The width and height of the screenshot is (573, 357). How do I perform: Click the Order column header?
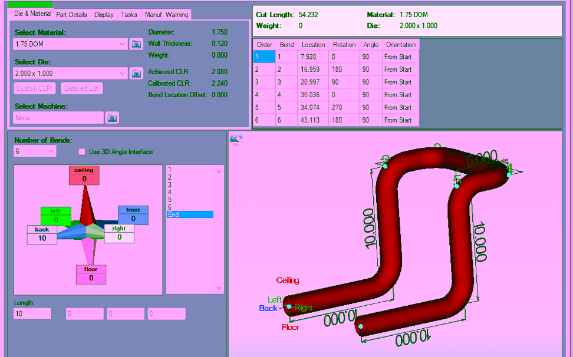click(265, 45)
